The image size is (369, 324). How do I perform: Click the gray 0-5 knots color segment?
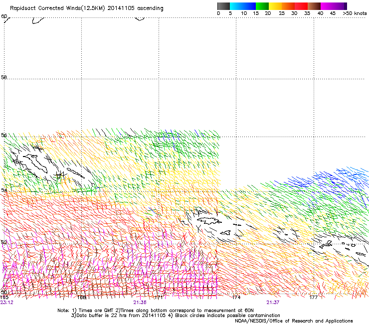pos(223,6)
